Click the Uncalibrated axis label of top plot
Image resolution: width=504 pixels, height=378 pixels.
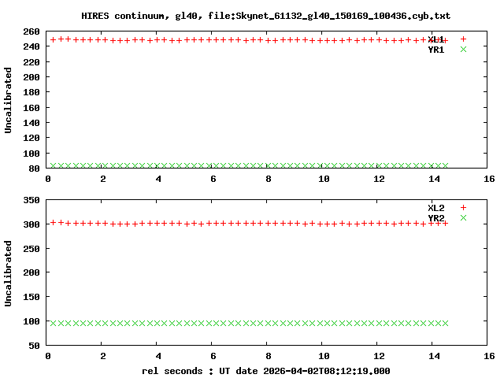tap(9, 100)
